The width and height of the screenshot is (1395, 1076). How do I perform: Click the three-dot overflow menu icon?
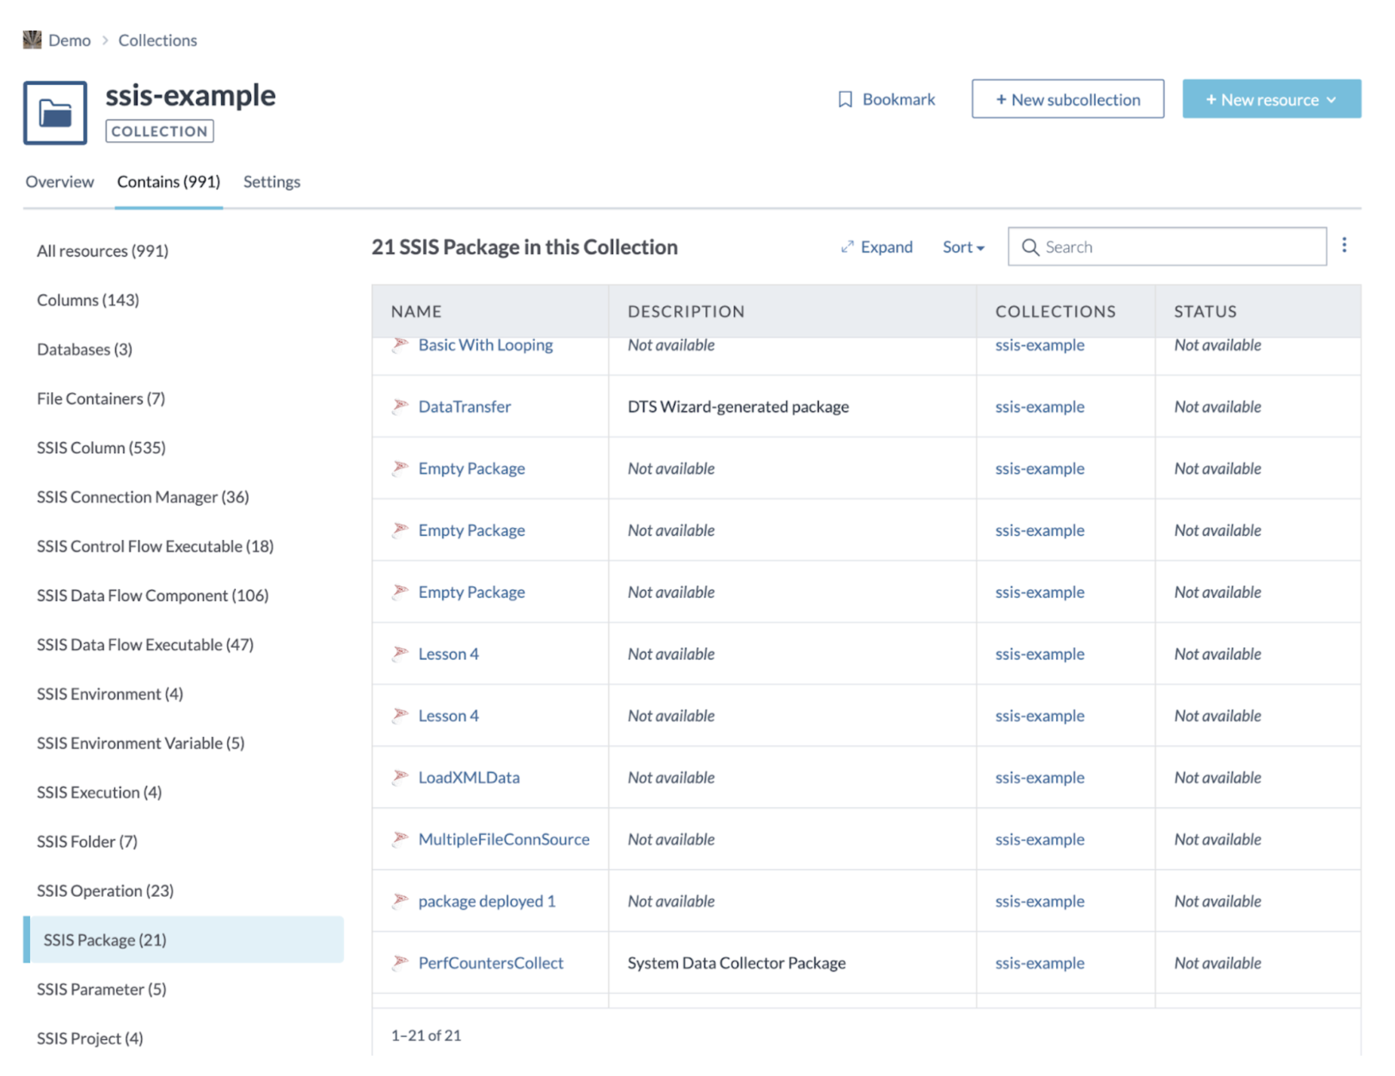pyautogui.click(x=1343, y=245)
